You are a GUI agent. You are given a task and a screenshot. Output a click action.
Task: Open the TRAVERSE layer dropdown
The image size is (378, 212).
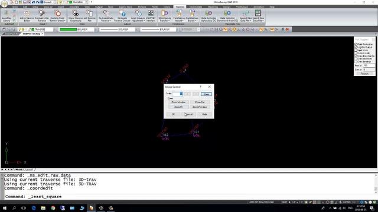pos(54,29)
